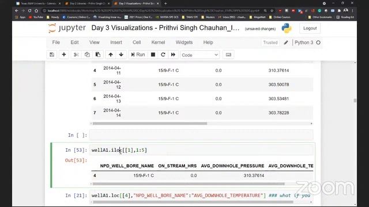The width and height of the screenshot is (369, 207).
Task: Open a new browser tab
Action: pos(165,3)
